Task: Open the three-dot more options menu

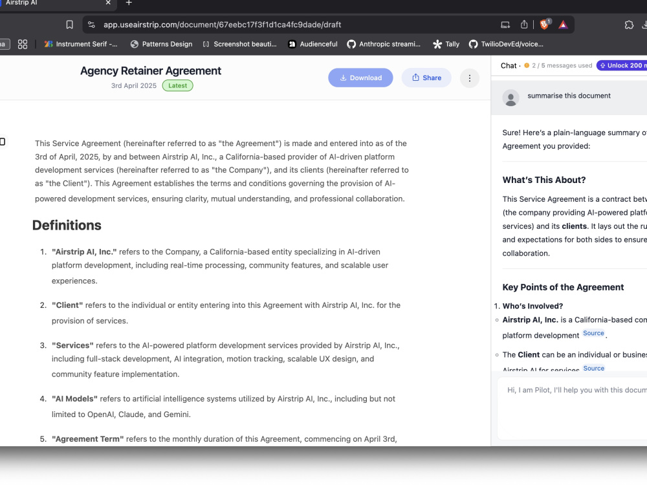Action: pos(470,78)
